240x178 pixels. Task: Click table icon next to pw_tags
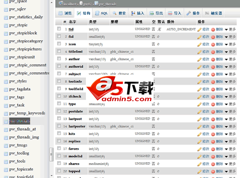(x=6, y=98)
